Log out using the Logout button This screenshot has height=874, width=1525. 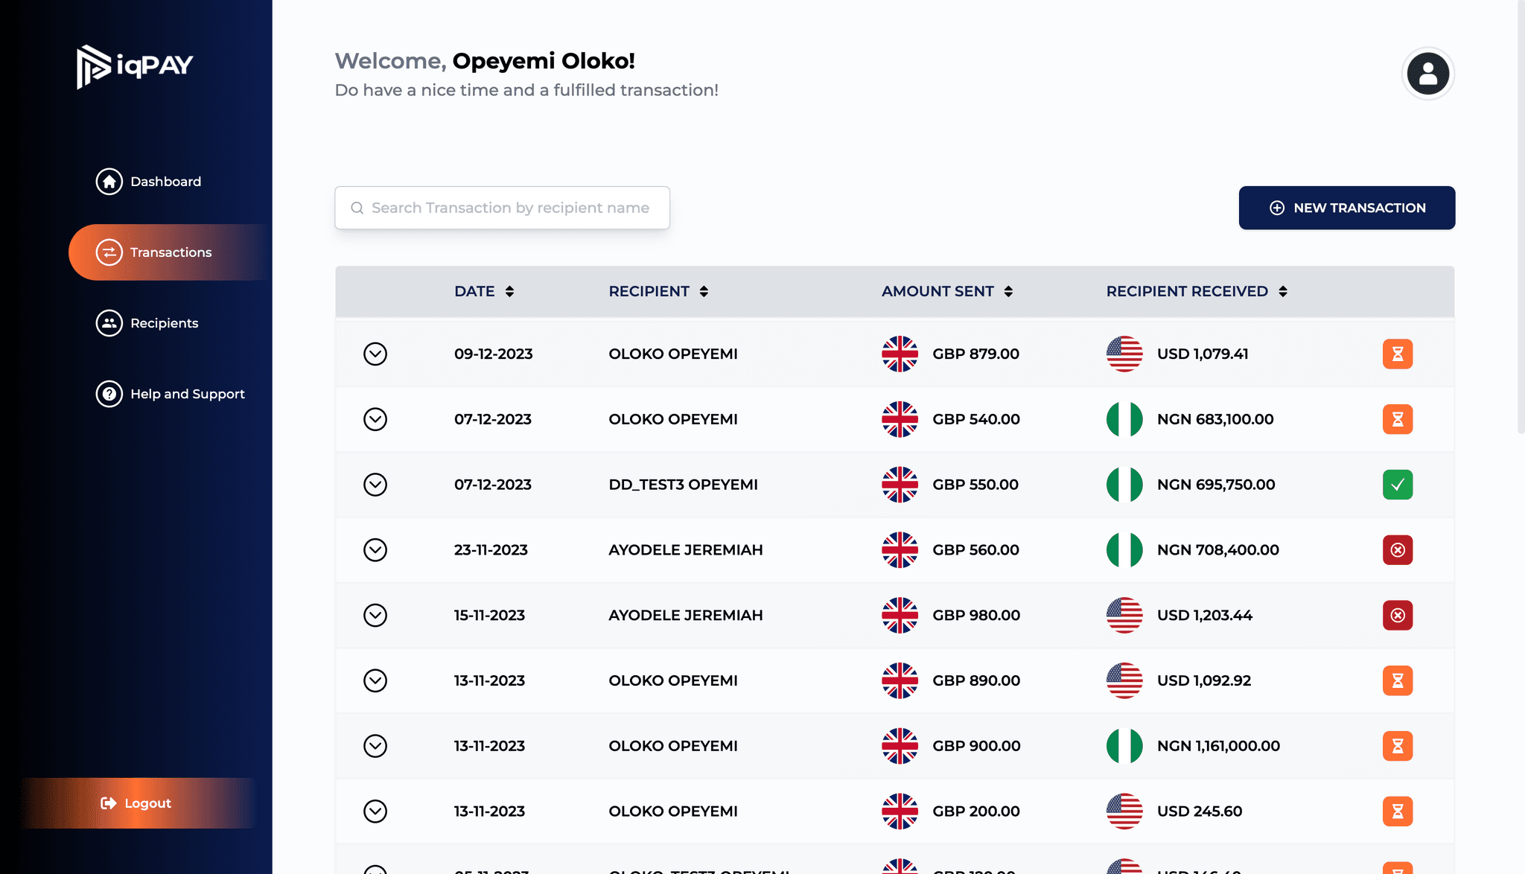click(x=136, y=803)
